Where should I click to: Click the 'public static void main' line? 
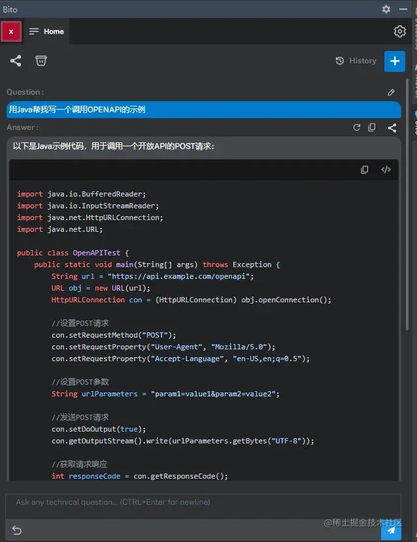157,264
